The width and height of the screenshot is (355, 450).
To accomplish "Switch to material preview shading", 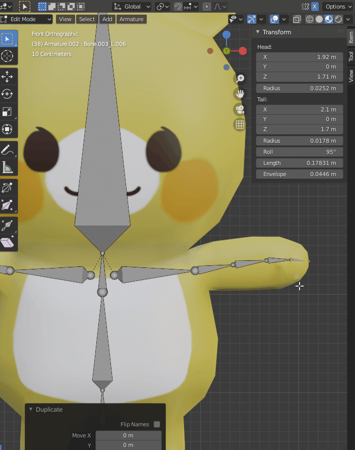I will [x=329, y=19].
